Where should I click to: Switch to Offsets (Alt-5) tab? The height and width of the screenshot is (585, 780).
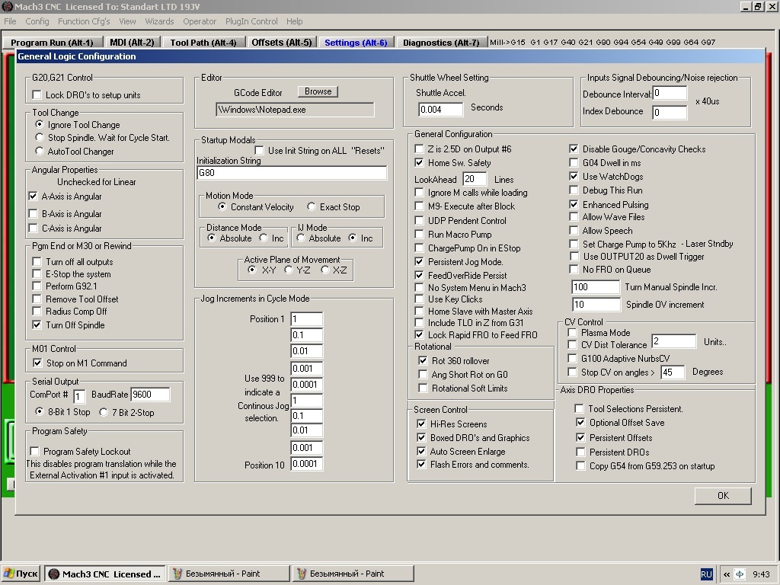(282, 43)
